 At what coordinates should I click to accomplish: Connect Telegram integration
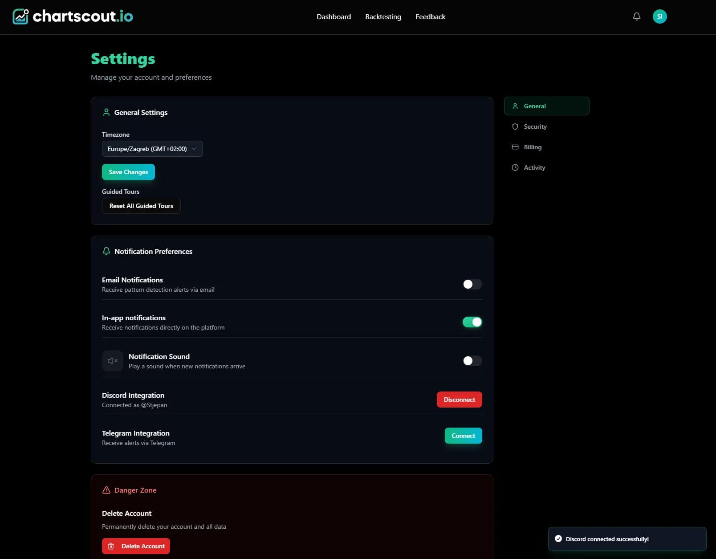(463, 436)
